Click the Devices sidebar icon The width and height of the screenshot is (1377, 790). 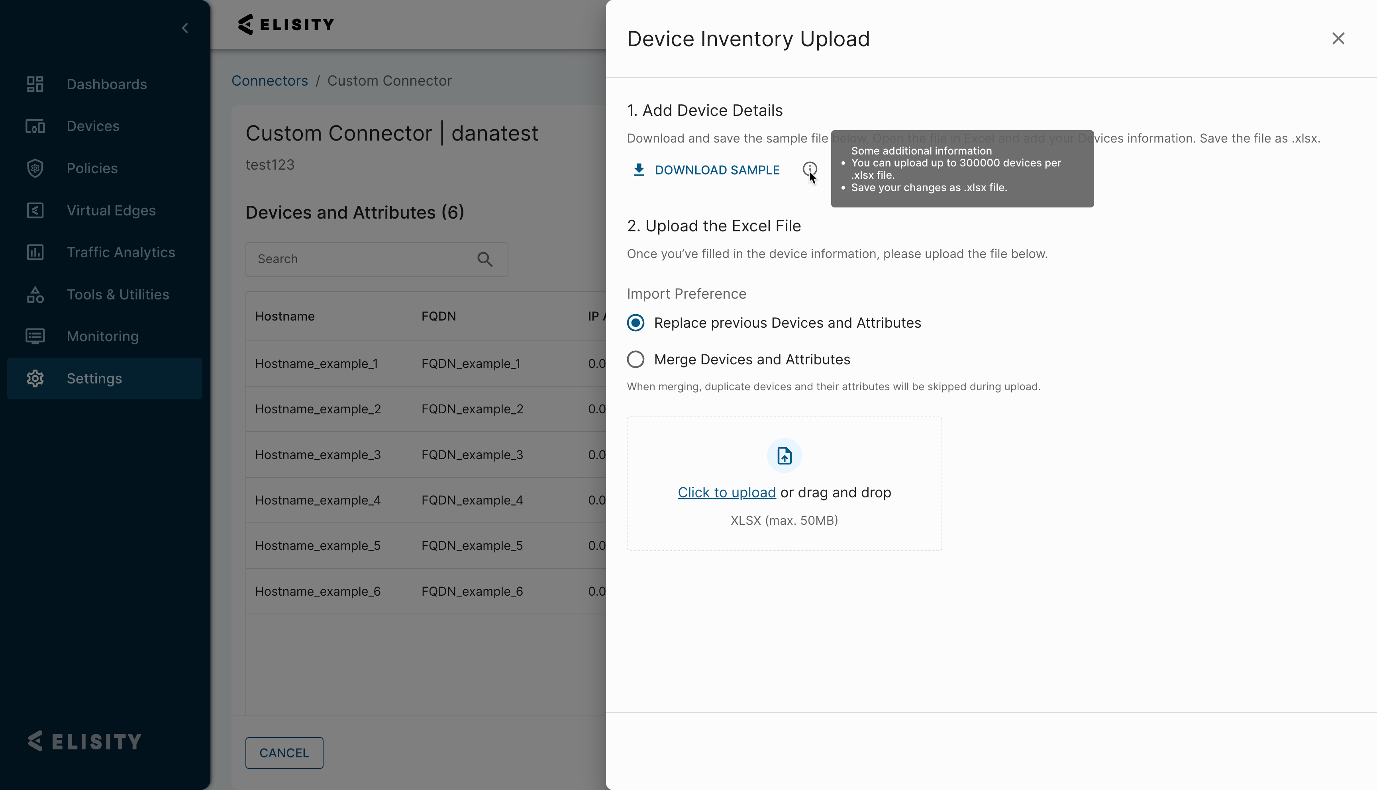click(x=35, y=126)
